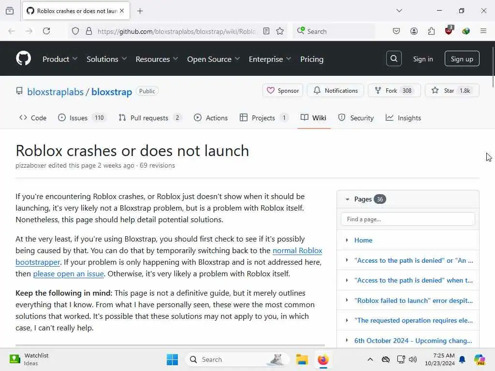Go forward with the browser forward arrow

pos(29,31)
